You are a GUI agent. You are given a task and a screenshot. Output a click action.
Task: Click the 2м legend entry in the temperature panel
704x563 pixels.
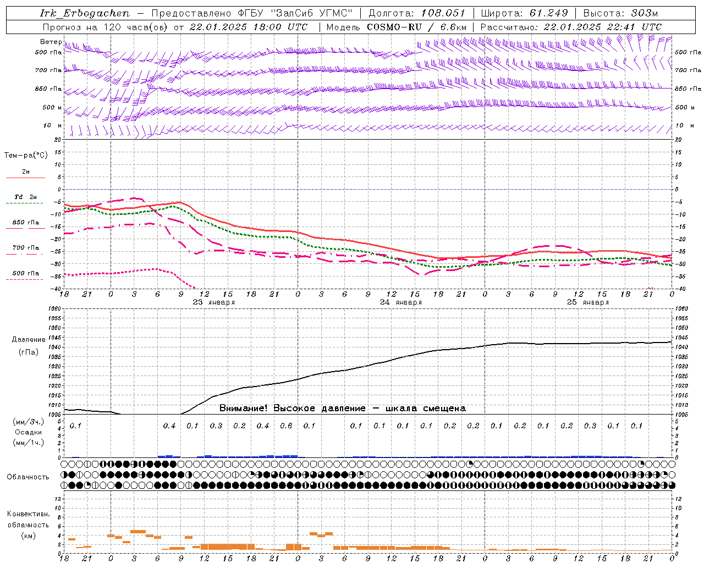point(26,172)
